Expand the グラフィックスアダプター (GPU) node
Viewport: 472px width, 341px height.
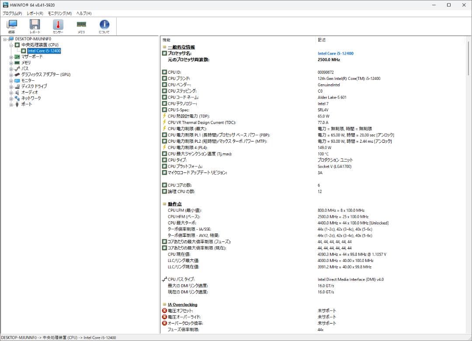click(10, 74)
